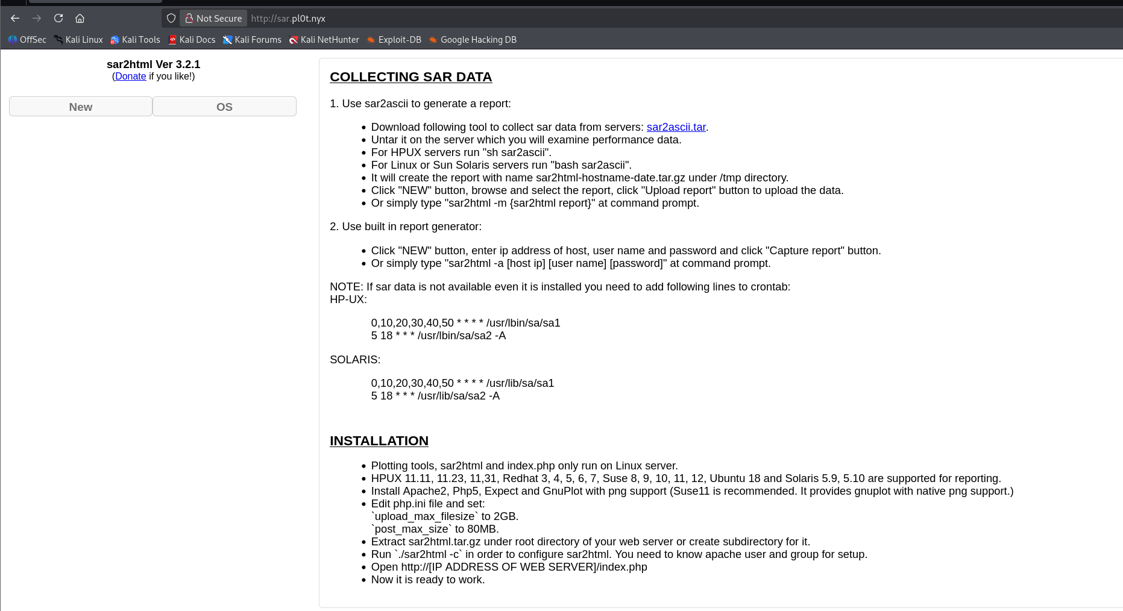The image size is (1123, 611).
Task: Follow the Donate link
Action: 130,77
